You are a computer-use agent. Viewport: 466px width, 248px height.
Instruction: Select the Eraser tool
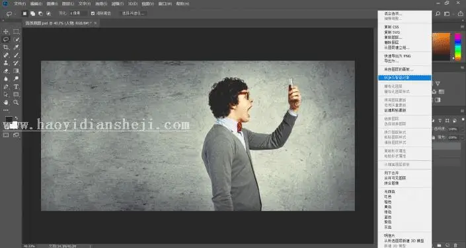(6, 71)
